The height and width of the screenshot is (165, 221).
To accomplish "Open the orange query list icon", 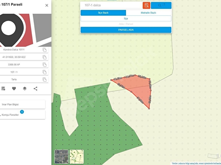I will (x=146, y=5).
